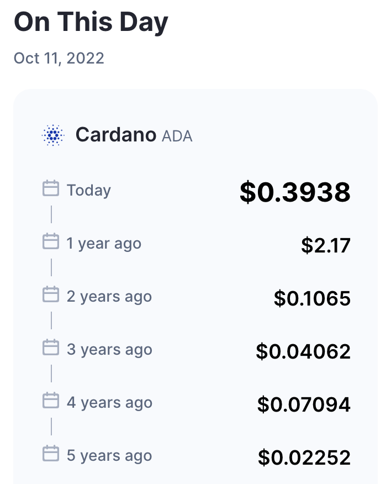Click the 5 years ago label
The width and height of the screenshot is (391, 484).
(x=109, y=456)
